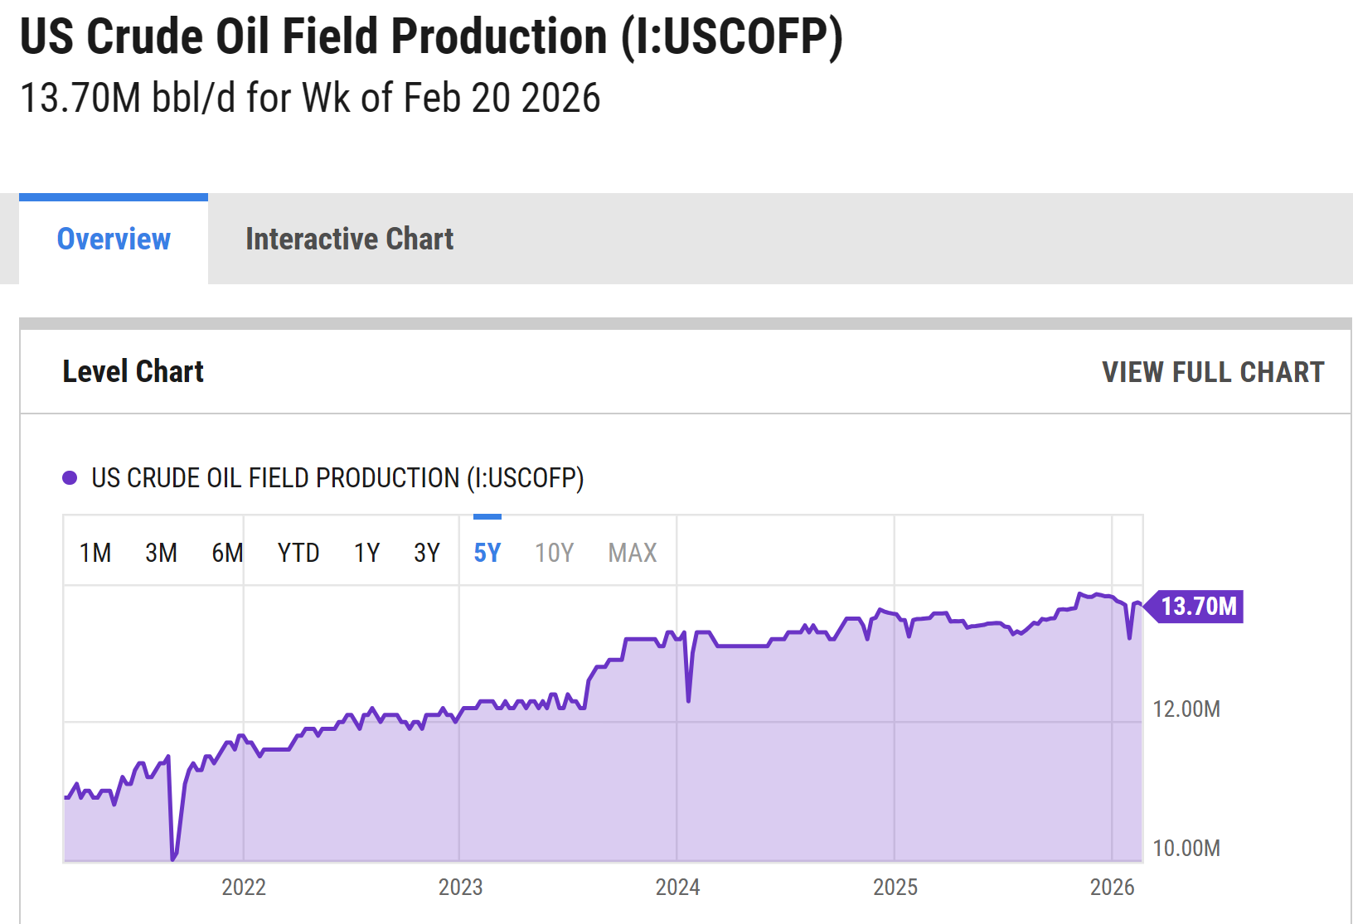1353x924 pixels.
Task: Select the 1M time range
Action: coord(95,553)
